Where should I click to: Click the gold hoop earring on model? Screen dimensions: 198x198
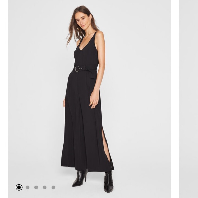[x=79, y=29]
